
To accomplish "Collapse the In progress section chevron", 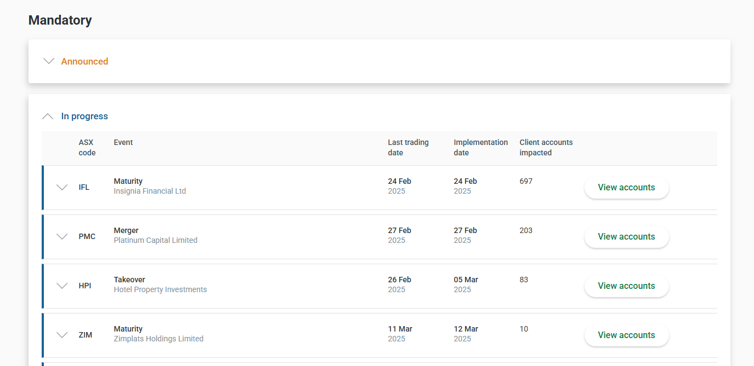I will coord(48,116).
